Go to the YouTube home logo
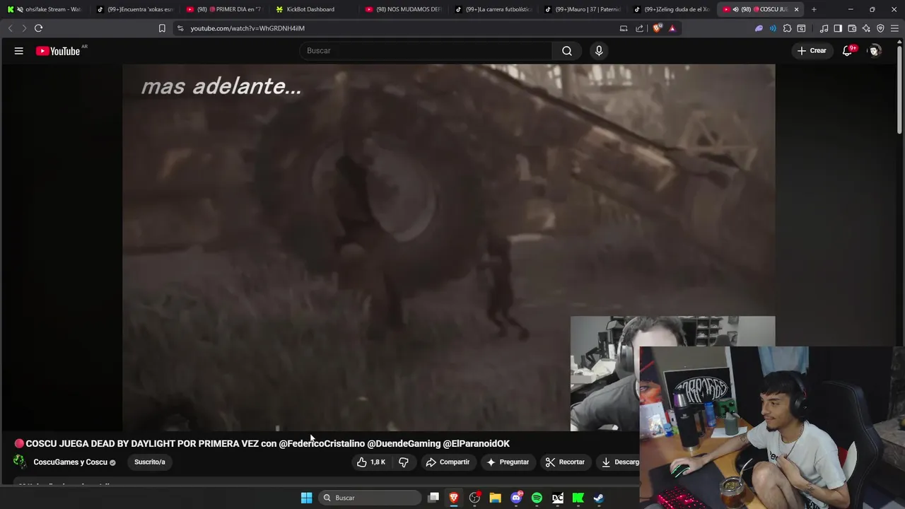 pos(58,51)
